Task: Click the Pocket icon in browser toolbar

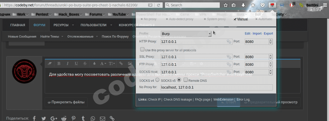Action: point(262,5)
